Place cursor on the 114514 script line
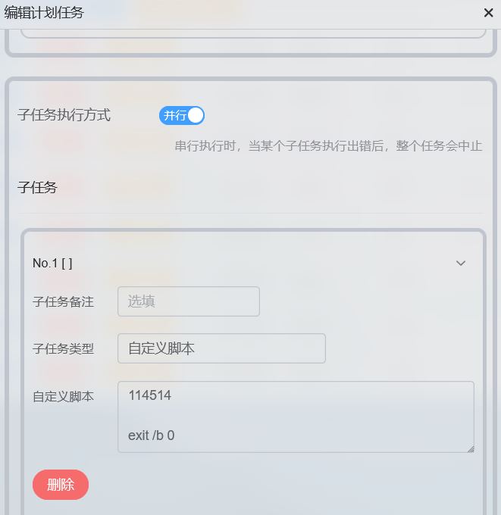The width and height of the screenshot is (501, 515). [x=149, y=395]
